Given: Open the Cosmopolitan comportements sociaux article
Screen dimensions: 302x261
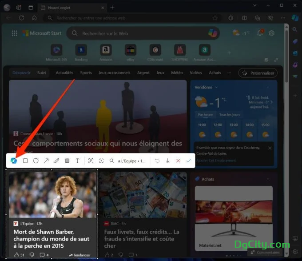Looking at the screenshot, I should (x=98, y=144).
